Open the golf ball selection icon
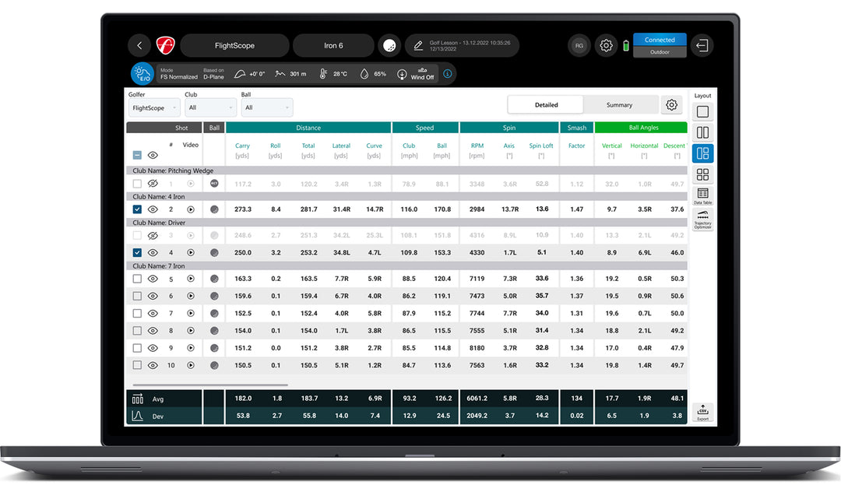The width and height of the screenshot is (841, 485). pyautogui.click(x=390, y=46)
